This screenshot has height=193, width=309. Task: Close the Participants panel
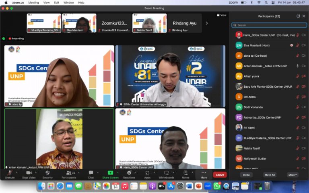click(x=304, y=16)
